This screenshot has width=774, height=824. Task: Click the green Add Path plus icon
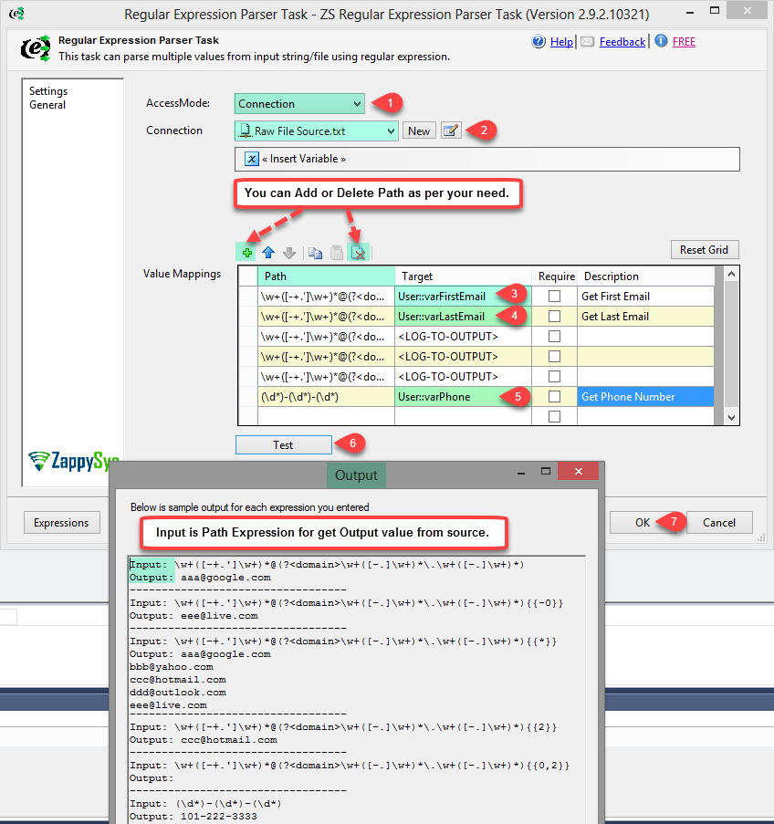pyautogui.click(x=247, y=253)
